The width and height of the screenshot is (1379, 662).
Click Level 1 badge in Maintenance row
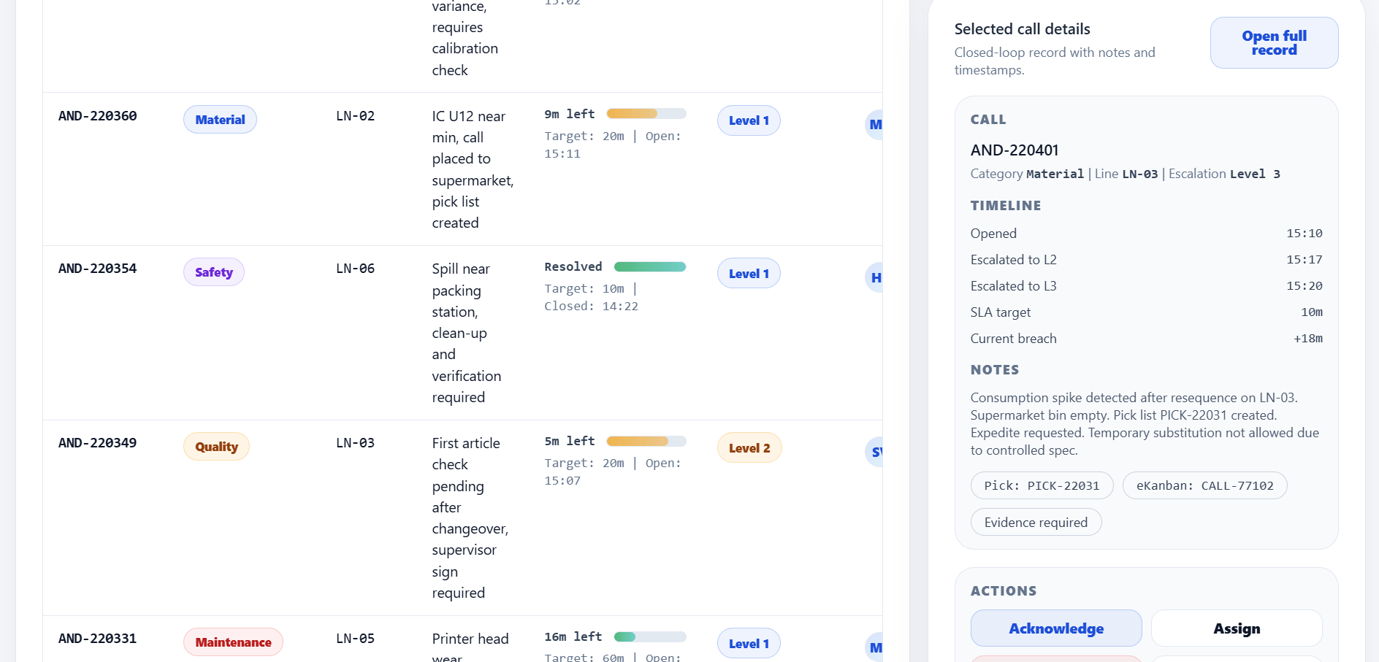748,644
